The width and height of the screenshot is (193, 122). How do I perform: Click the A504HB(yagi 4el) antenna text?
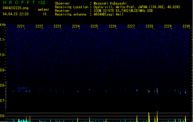point(108,14)
